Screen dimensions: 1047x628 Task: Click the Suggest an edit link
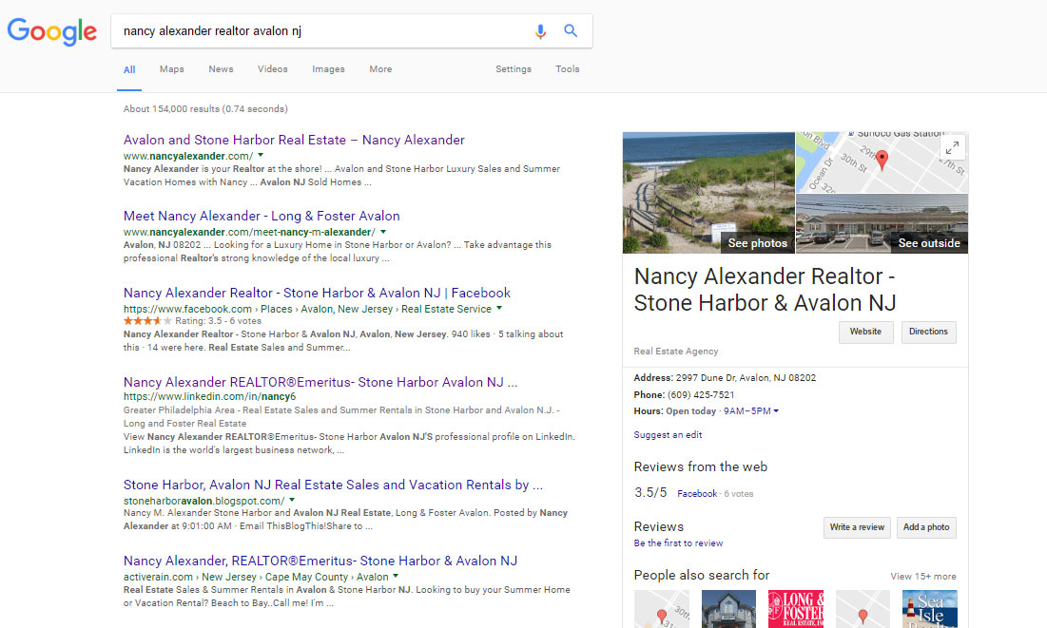click(668, 435)
